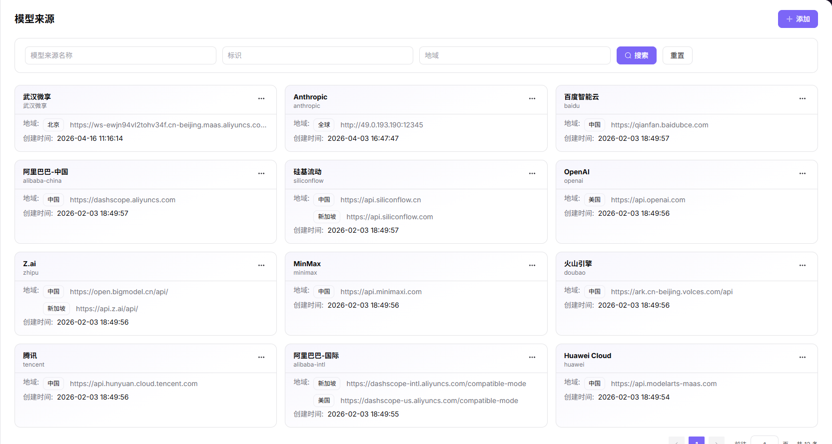Click the 美国 region tag in 阿里巴巴-国际
The width and height of the screenshot is (832, 444).
tap(324, 401)
